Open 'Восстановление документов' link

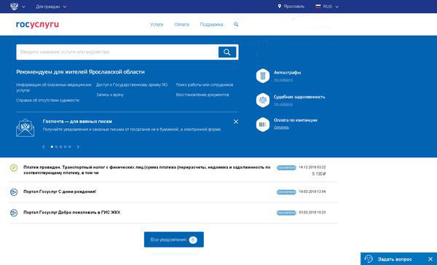pos(202,95)
